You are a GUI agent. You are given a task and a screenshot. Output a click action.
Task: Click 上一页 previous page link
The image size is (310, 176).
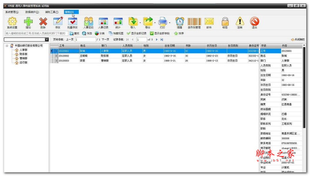coord(70,40)
